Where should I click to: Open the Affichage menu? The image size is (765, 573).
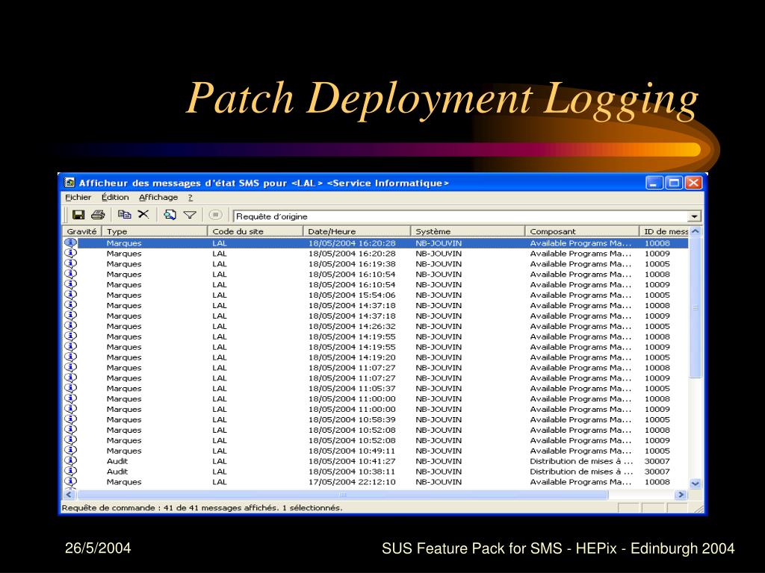pos(158,197)
